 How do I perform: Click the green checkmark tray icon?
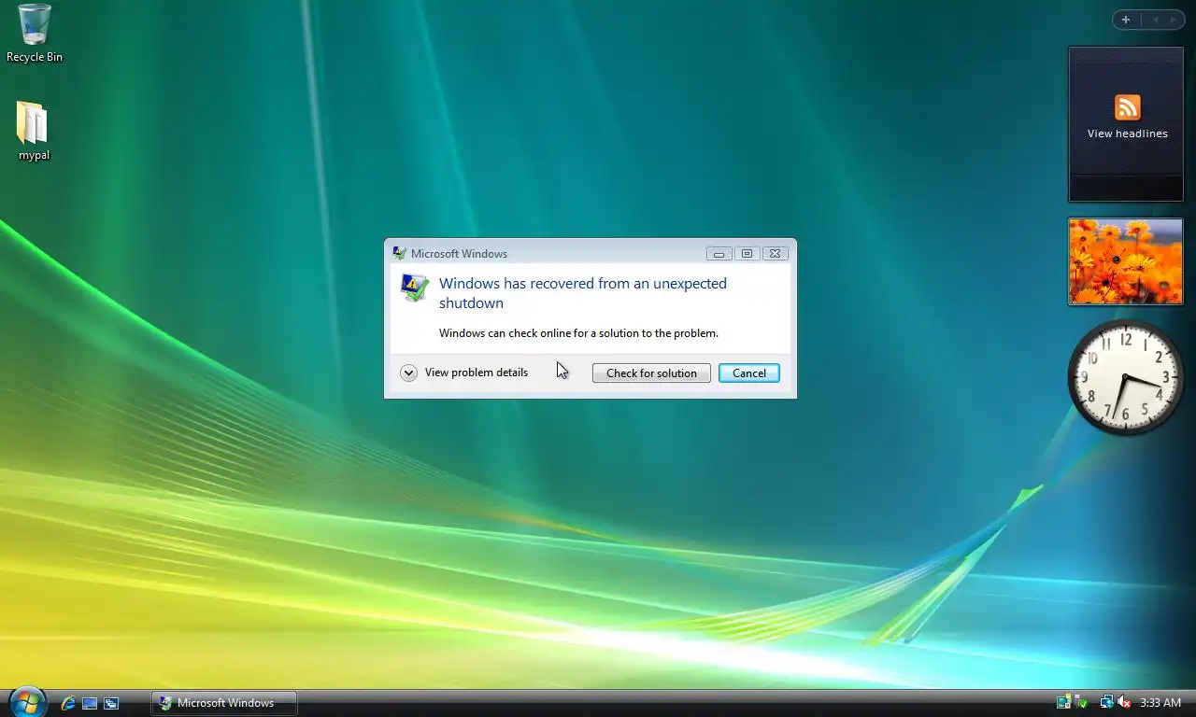coord(1081,702)
